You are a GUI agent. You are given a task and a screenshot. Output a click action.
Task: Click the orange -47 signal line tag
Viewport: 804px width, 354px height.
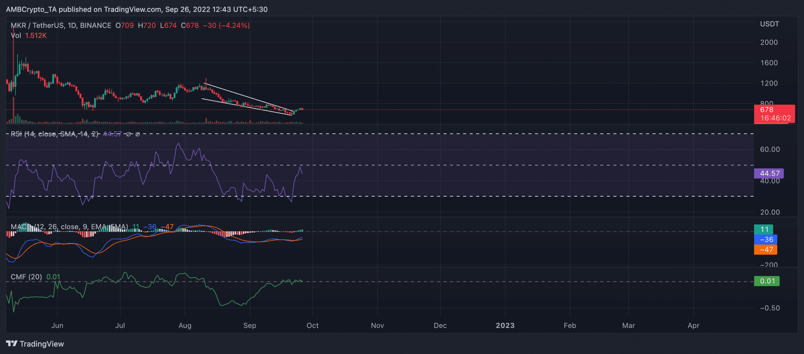click(766, 250)
